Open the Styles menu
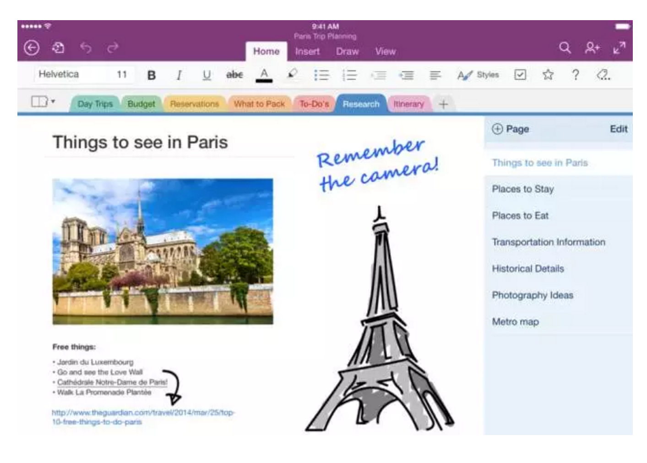This screenshot has height=463, width=647. [x=478, y=75]
